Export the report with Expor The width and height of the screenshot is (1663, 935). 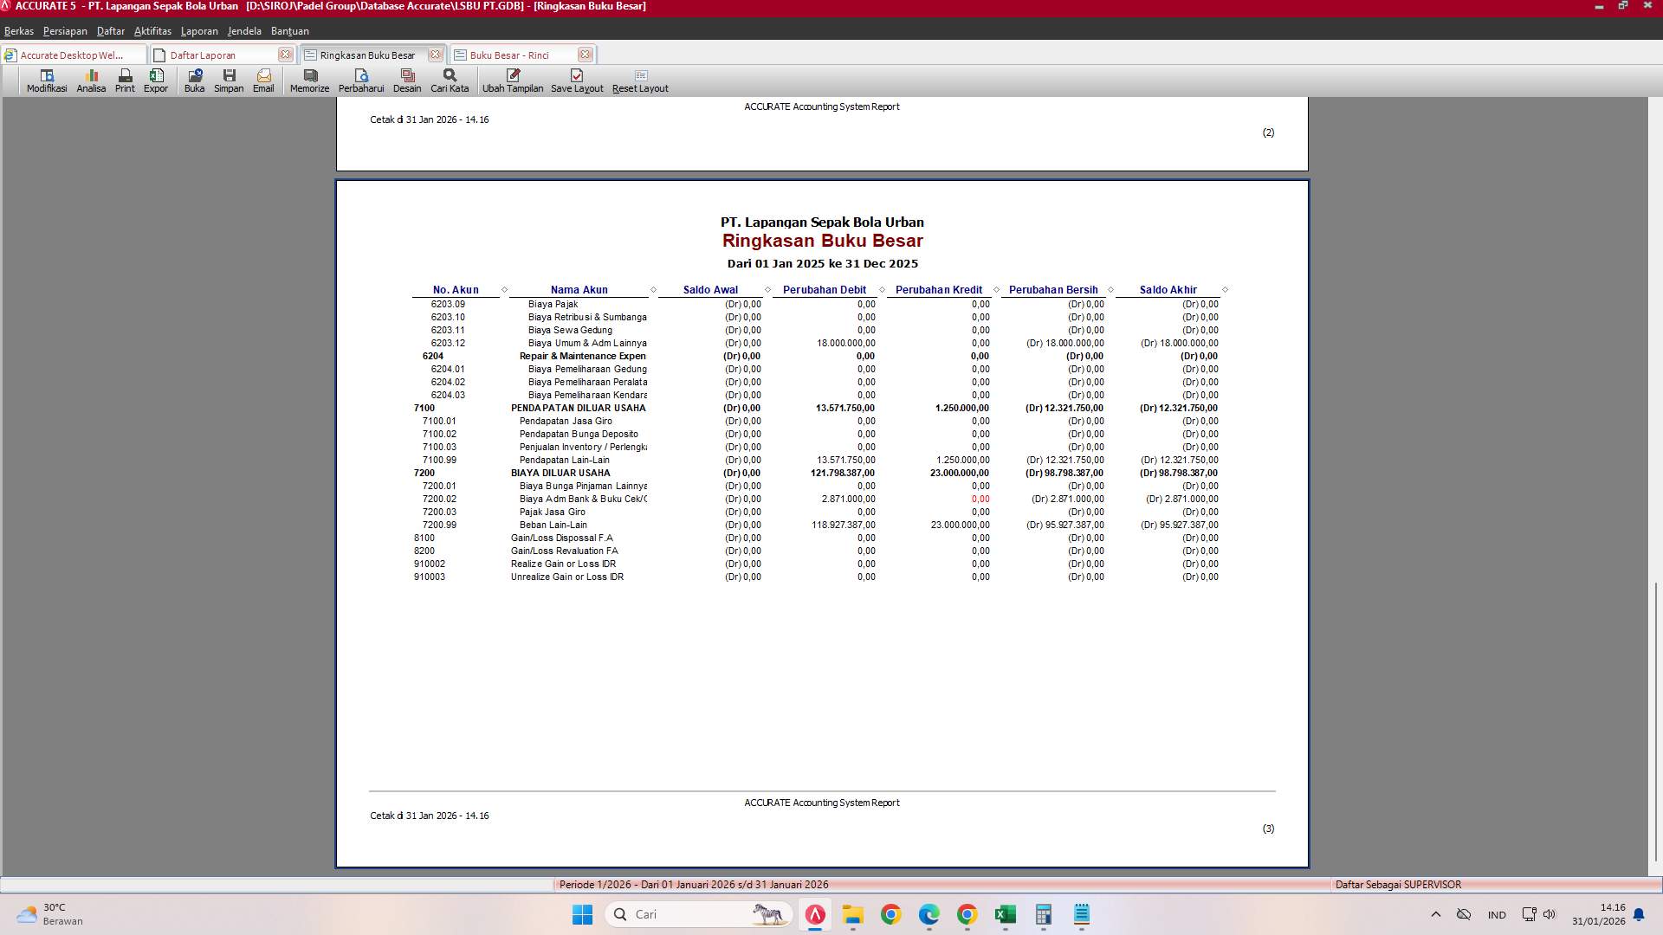point(156,81)
